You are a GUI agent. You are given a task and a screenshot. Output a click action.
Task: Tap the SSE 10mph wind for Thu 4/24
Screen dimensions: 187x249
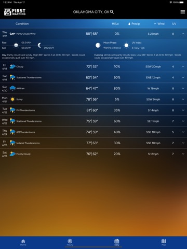tap(153, 132)
